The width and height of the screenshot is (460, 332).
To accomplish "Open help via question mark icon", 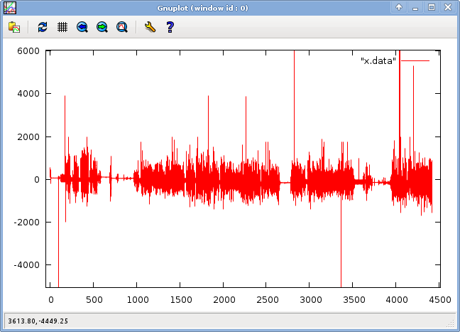I will [x=170, y=27].
